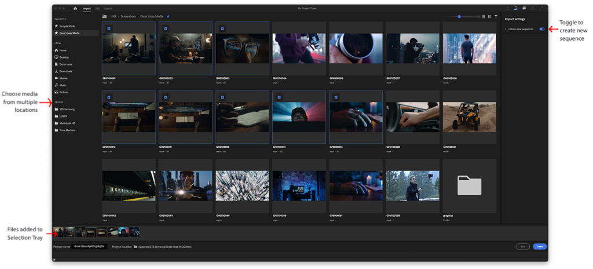Switch to the Export tab
593x269 pixels.
point(108,8)
